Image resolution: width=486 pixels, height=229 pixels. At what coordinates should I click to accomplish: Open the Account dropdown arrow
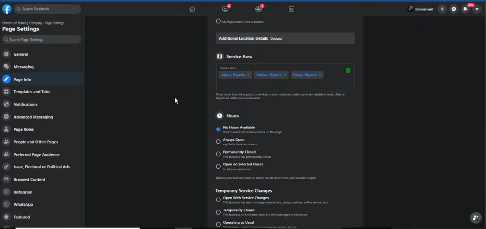[477, 9]
